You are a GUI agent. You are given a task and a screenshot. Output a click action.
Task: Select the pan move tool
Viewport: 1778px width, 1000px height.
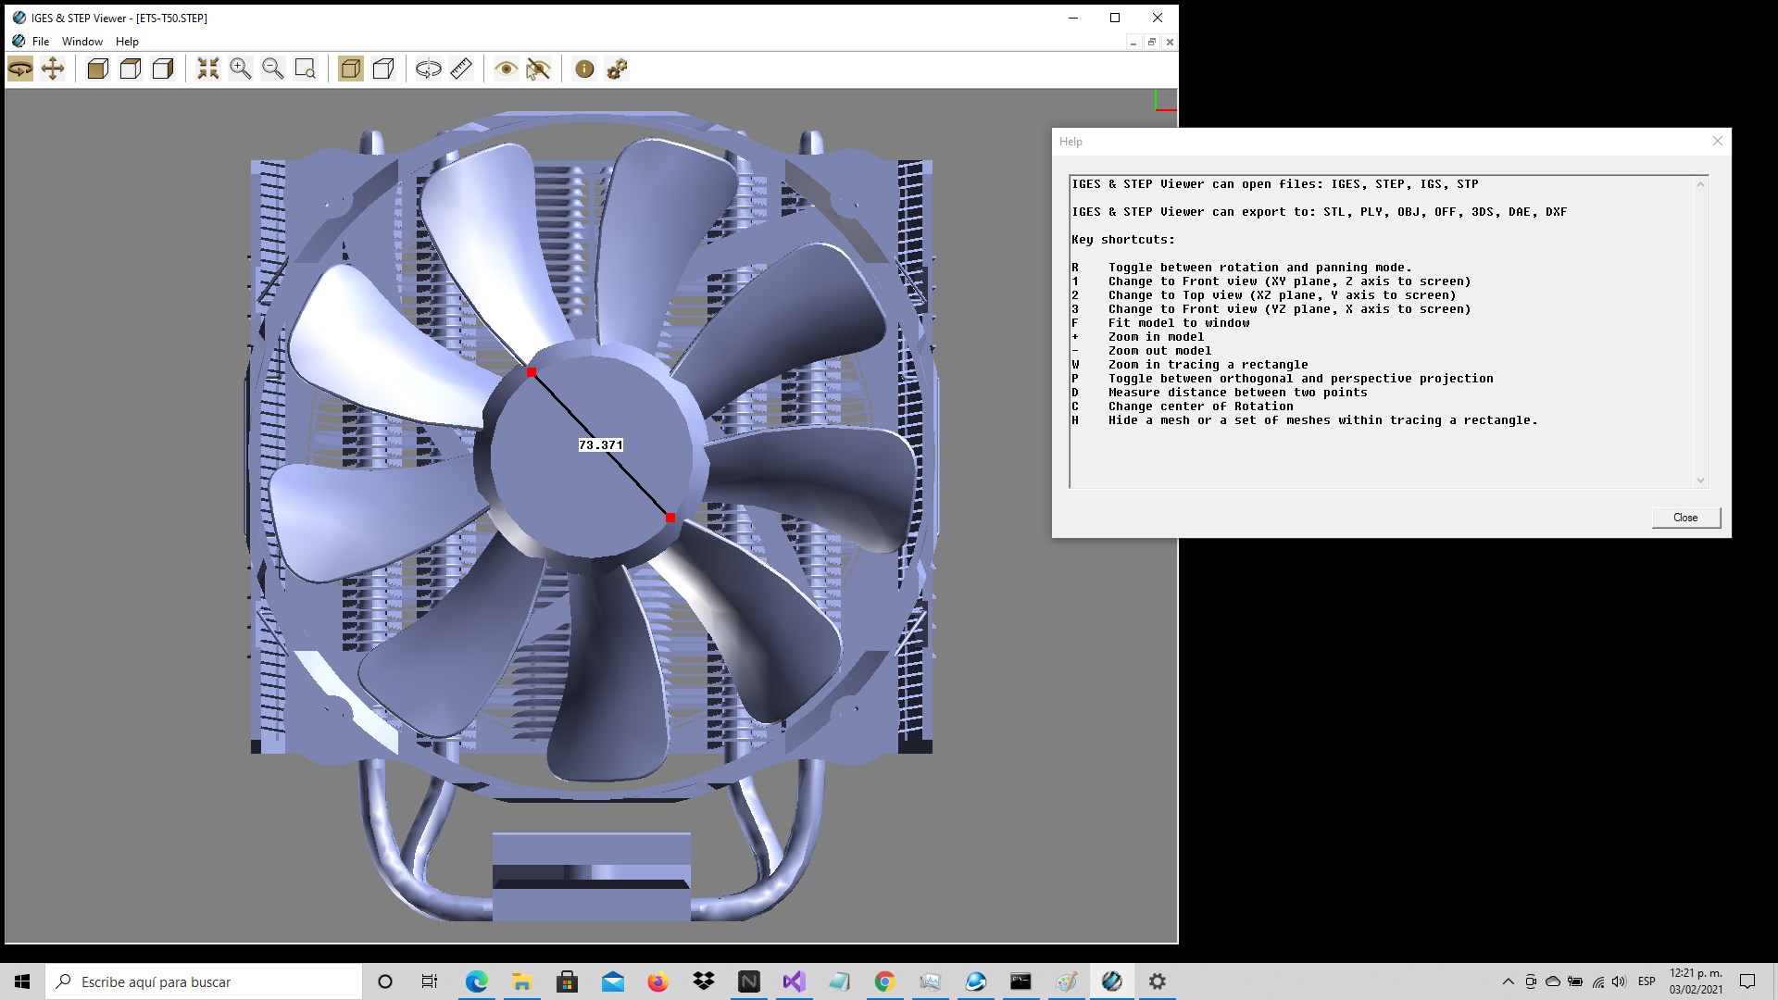[53, 69]
